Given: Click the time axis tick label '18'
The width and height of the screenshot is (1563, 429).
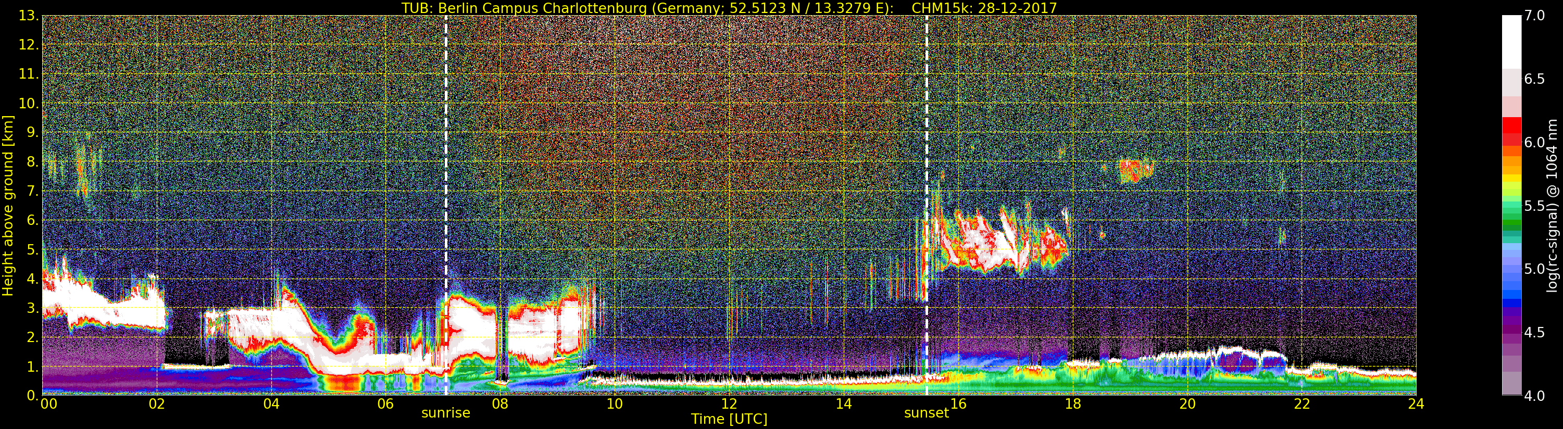Looking at the screenshot, I should pos(1073,404).
